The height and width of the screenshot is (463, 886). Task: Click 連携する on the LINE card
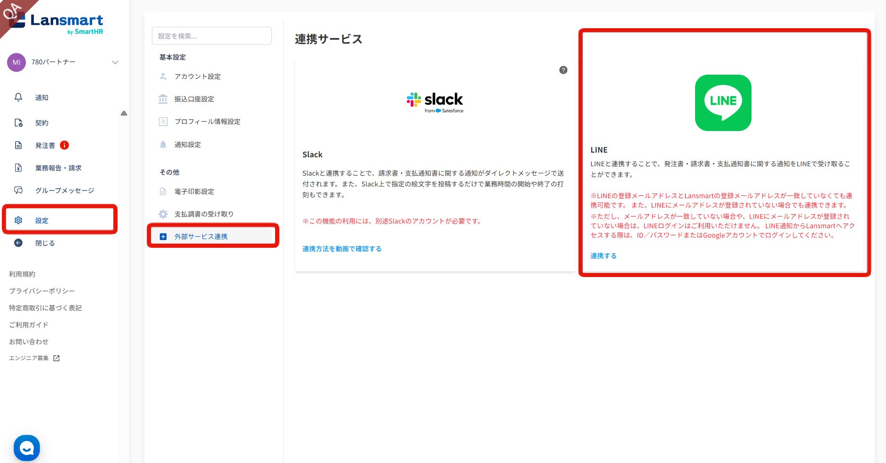[x=603, y=256]
